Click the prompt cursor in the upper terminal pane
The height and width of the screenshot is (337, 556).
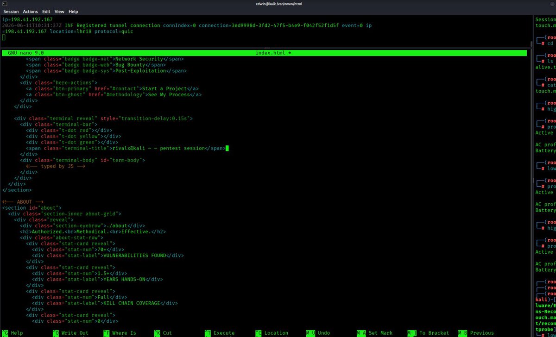4,37
